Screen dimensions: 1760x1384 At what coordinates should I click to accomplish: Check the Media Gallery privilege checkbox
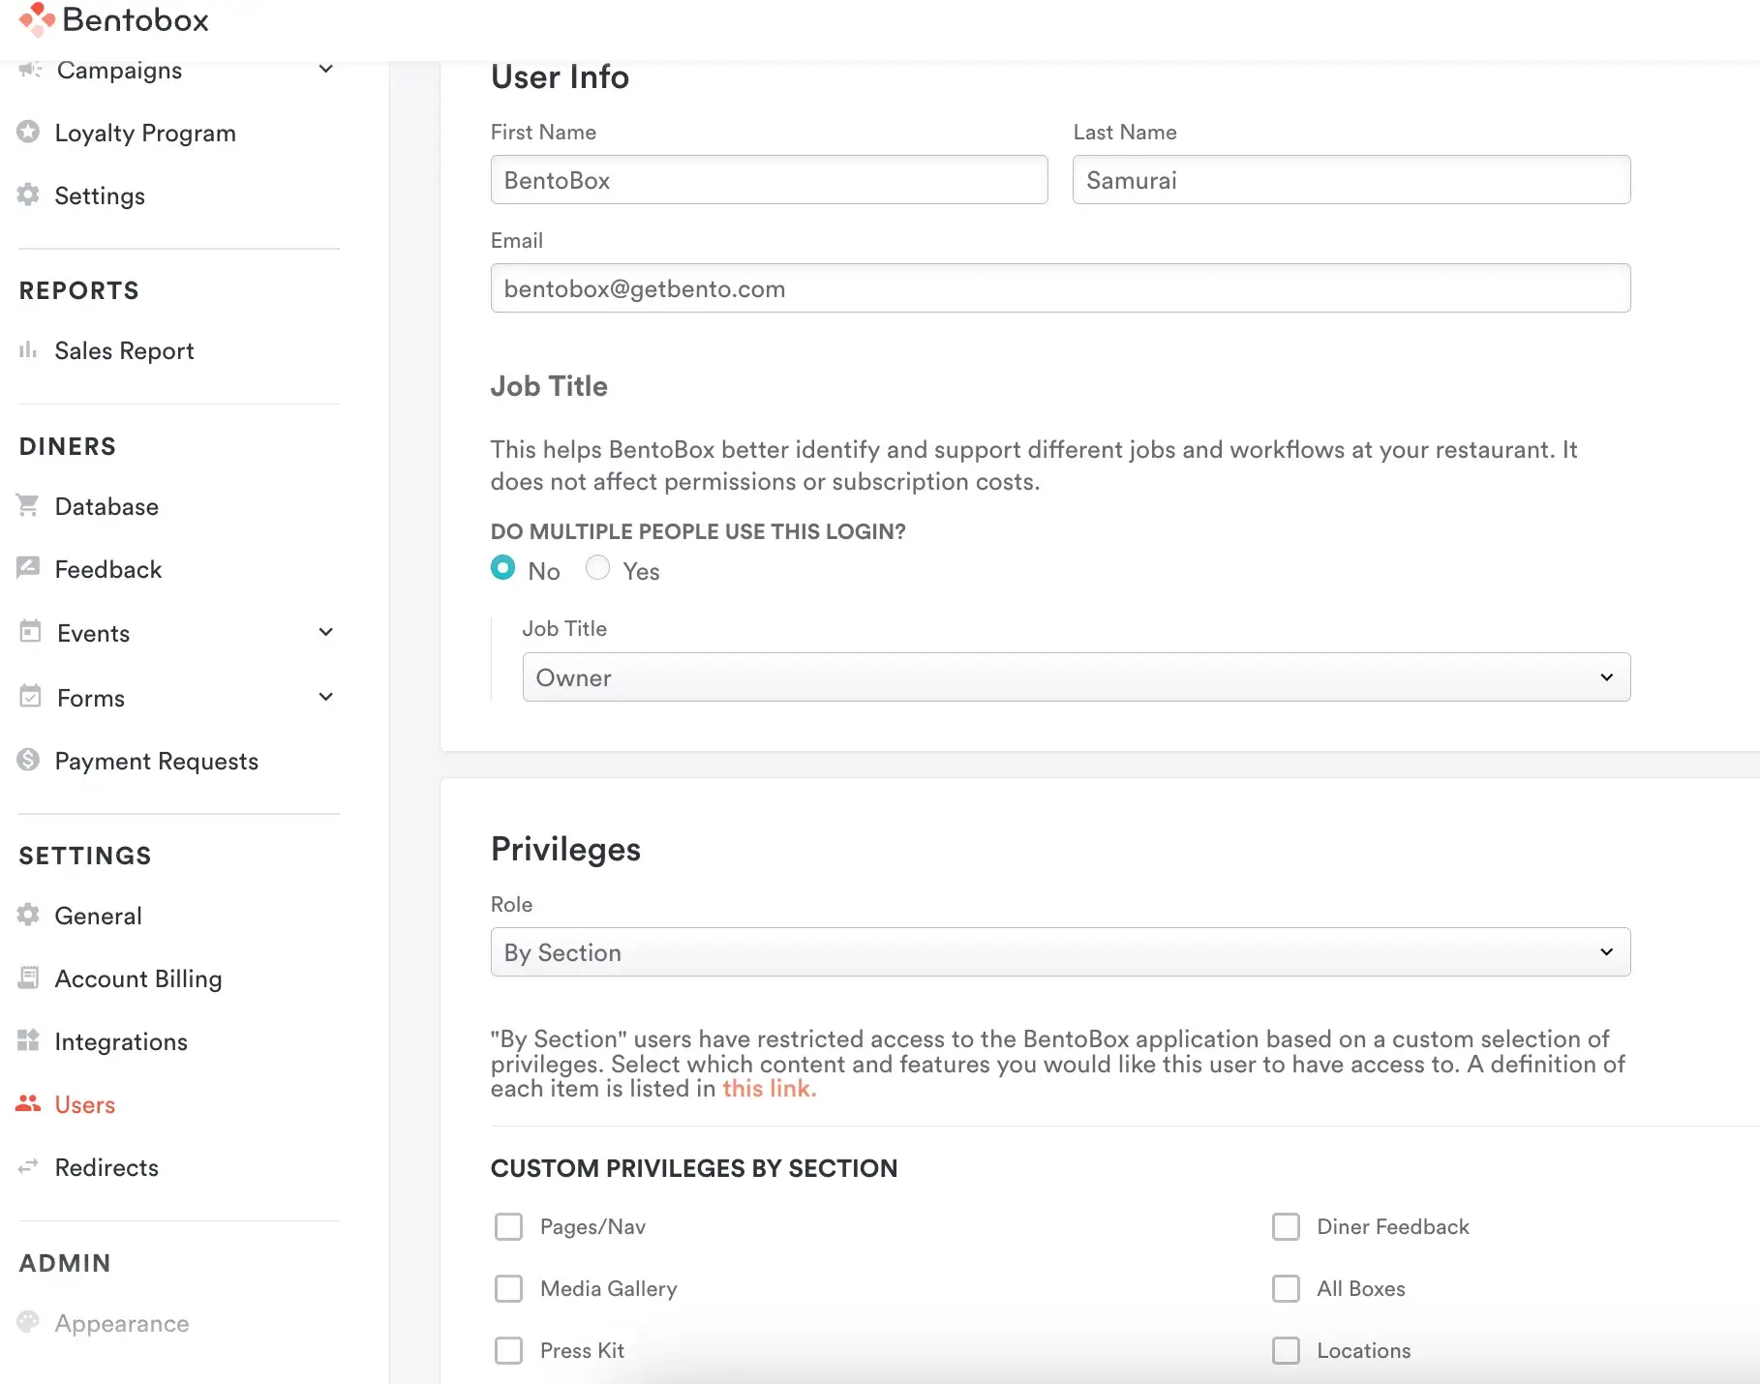pos(508,1289)
